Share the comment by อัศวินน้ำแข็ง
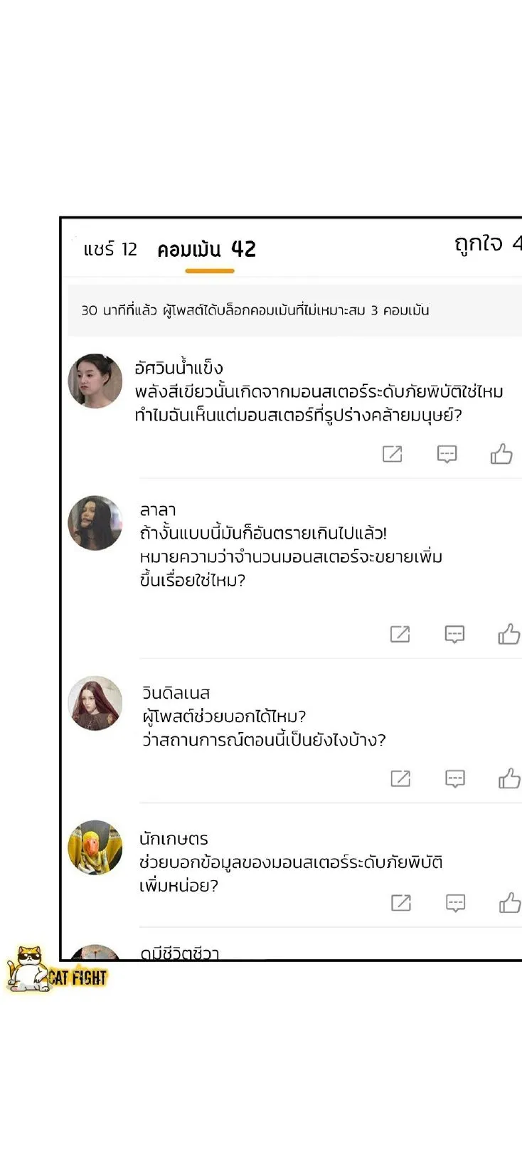 tap(393, 454)
